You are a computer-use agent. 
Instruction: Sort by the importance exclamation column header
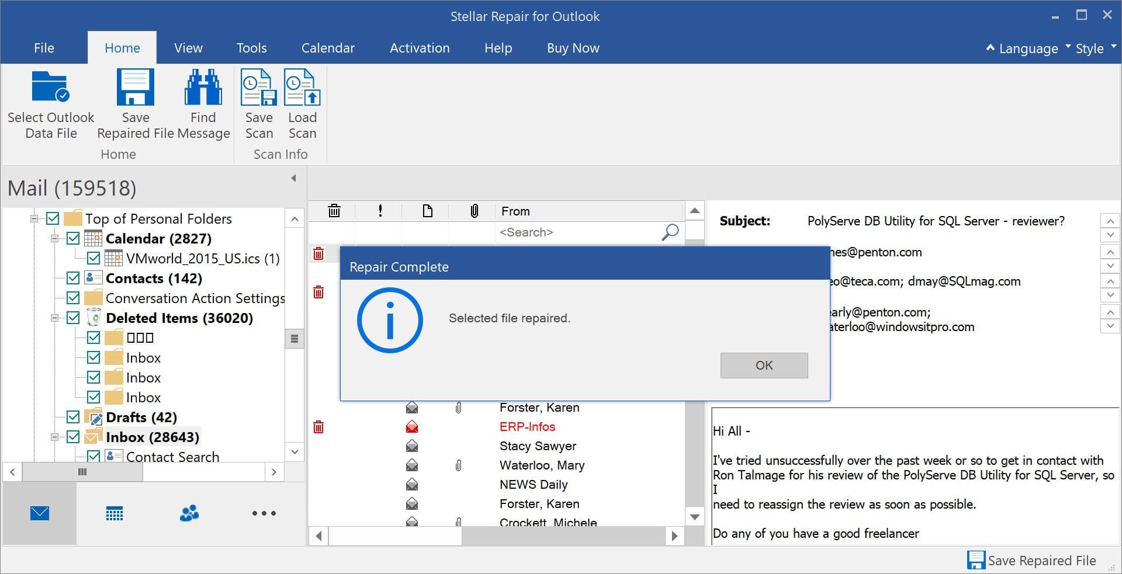tap(380, 211)
